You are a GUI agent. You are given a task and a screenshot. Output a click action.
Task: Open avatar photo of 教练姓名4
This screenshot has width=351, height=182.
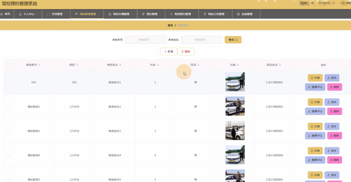click(235, 155)
